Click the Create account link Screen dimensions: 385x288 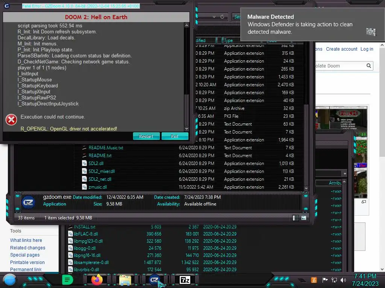[x=341, y=49]
